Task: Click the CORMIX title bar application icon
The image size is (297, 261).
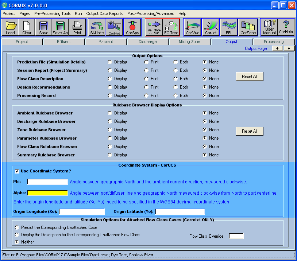Action: [x=4, y=5]
